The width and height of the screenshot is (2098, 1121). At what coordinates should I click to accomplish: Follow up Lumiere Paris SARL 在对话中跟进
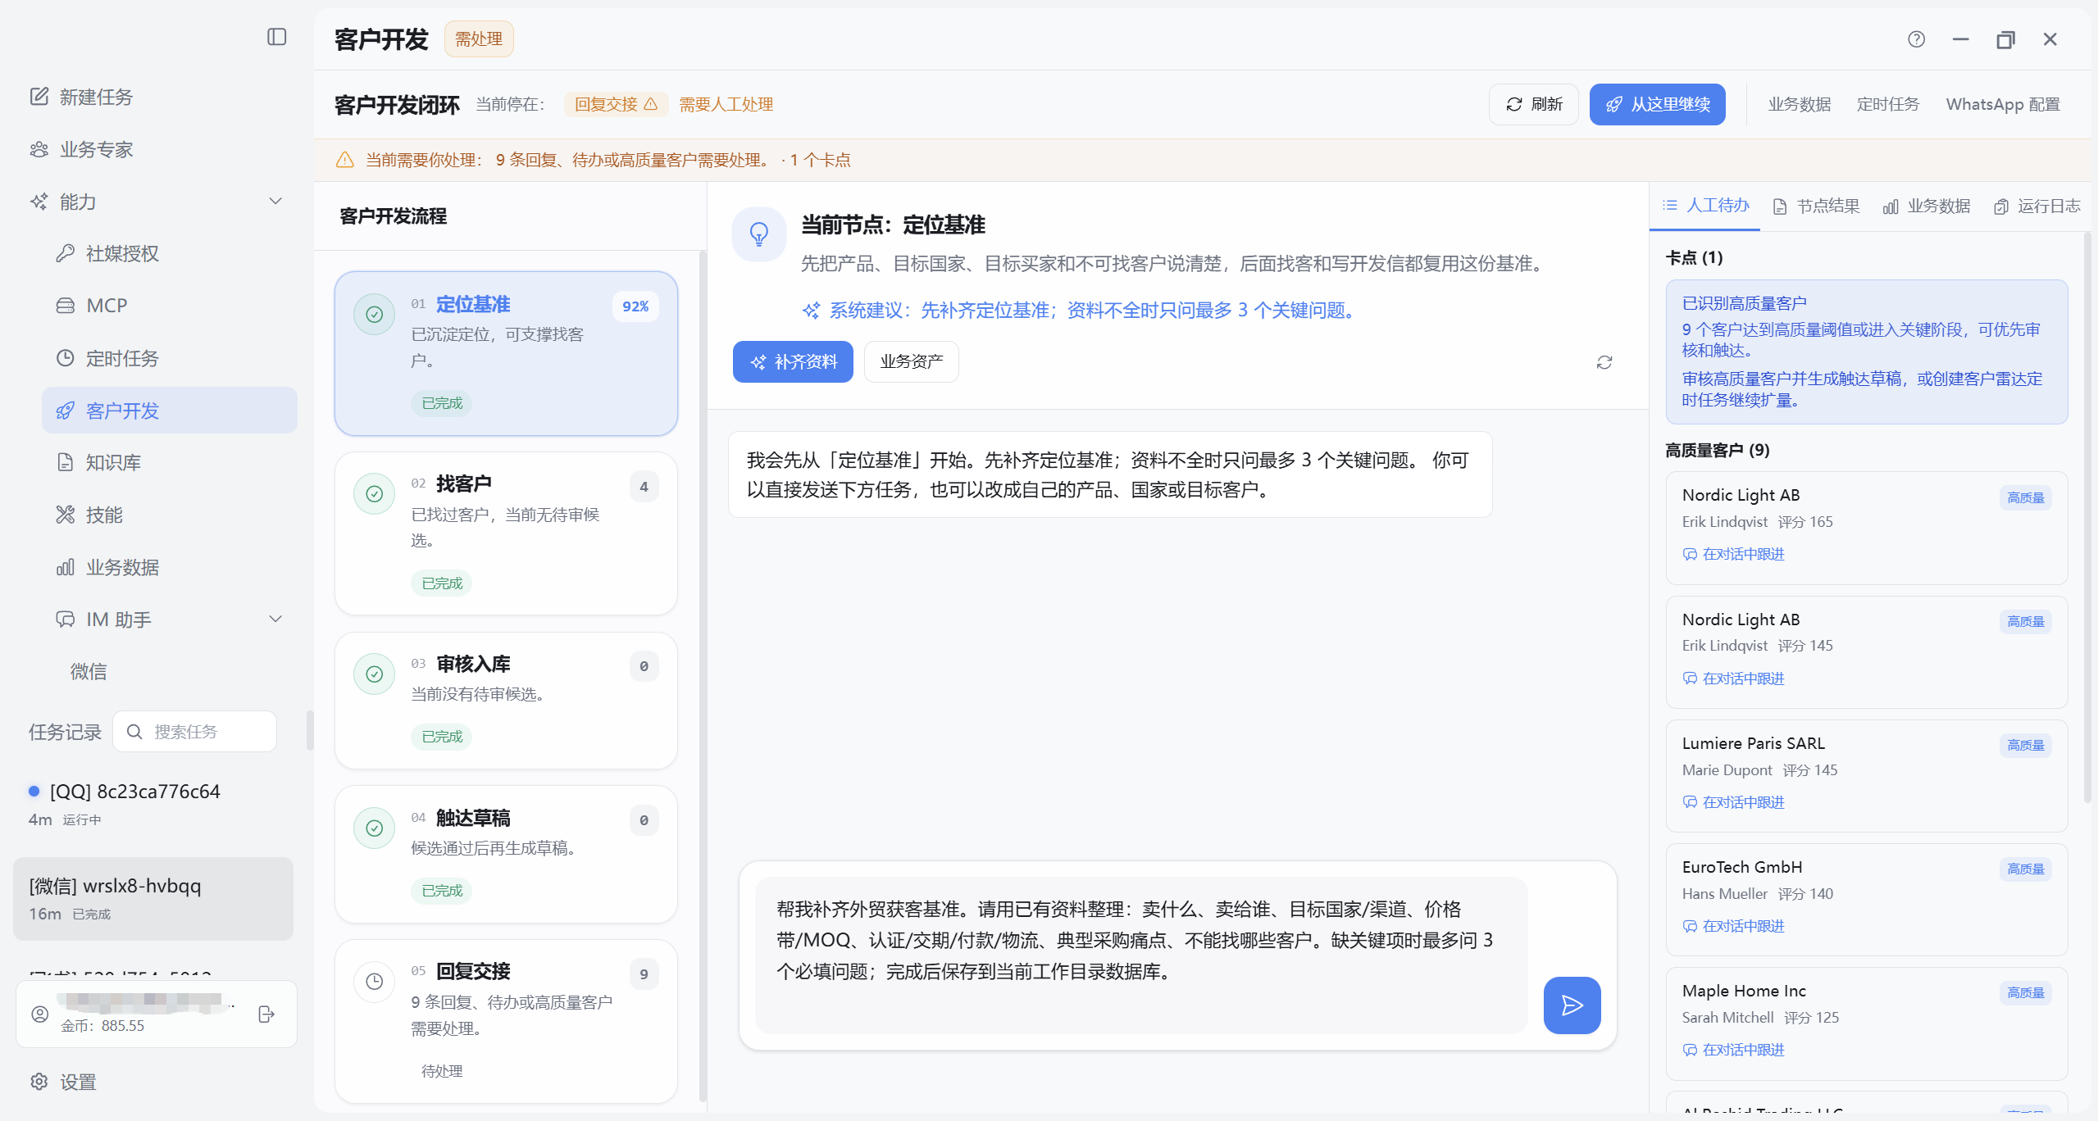point(1734,802)
